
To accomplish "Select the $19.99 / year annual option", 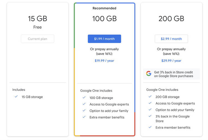I will coord(104,61).
